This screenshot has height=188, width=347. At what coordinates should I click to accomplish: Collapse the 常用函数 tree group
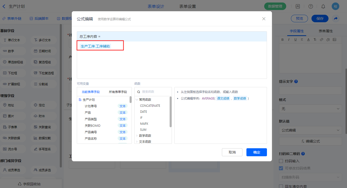(x=137, y=99)
